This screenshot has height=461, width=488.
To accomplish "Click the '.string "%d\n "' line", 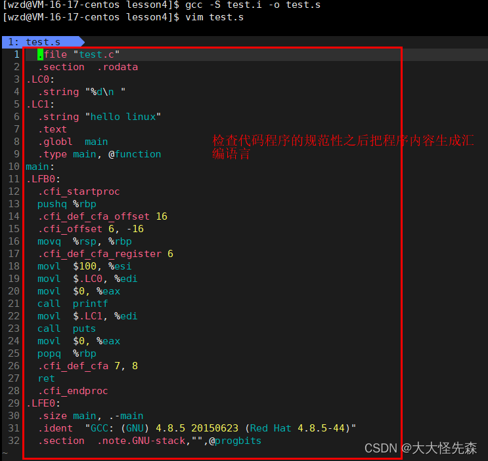I will click(x=81, y=92).
